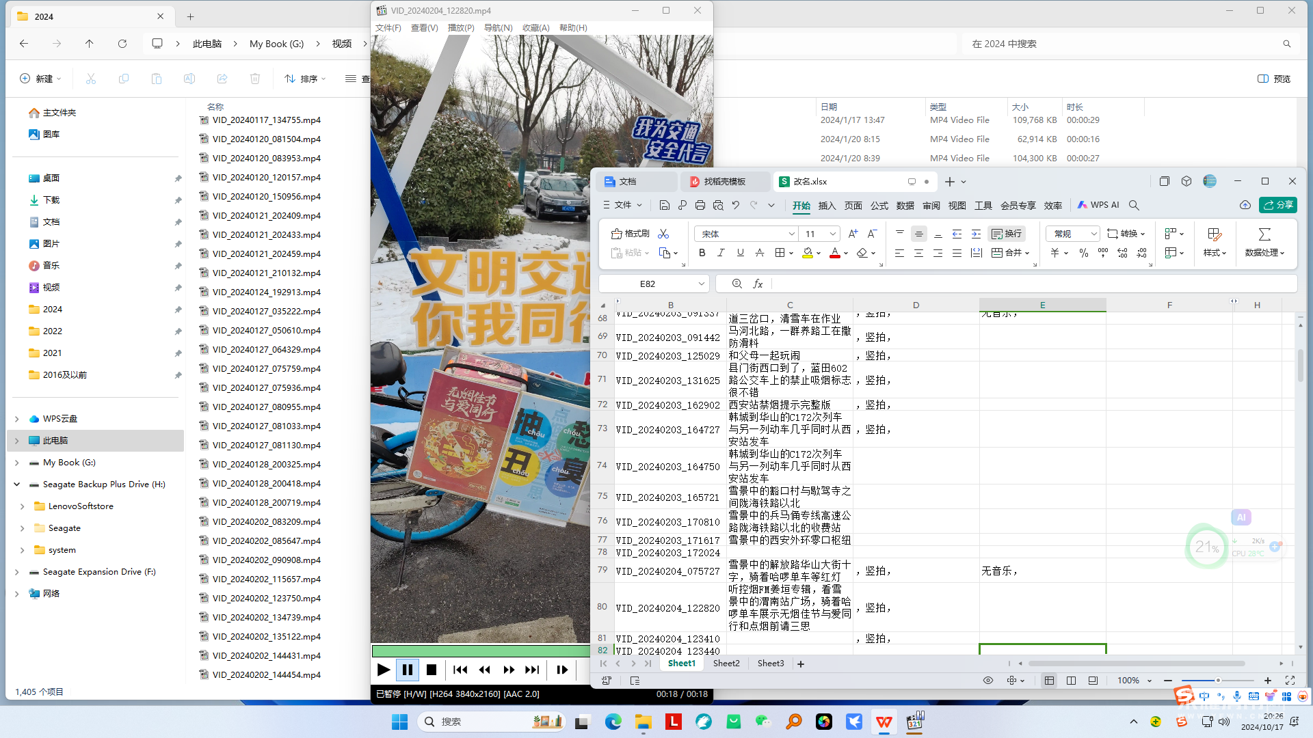Click the Bold formatting icon

[702, 253]
